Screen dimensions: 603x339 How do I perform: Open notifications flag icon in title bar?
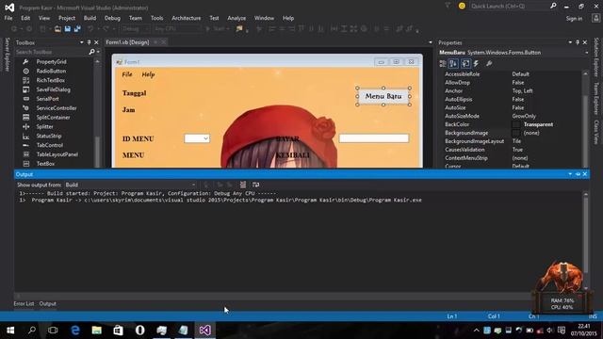(448, 6)
